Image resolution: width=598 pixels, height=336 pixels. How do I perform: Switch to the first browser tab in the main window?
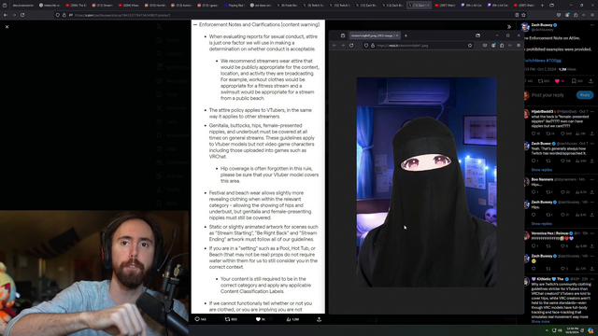22,6
